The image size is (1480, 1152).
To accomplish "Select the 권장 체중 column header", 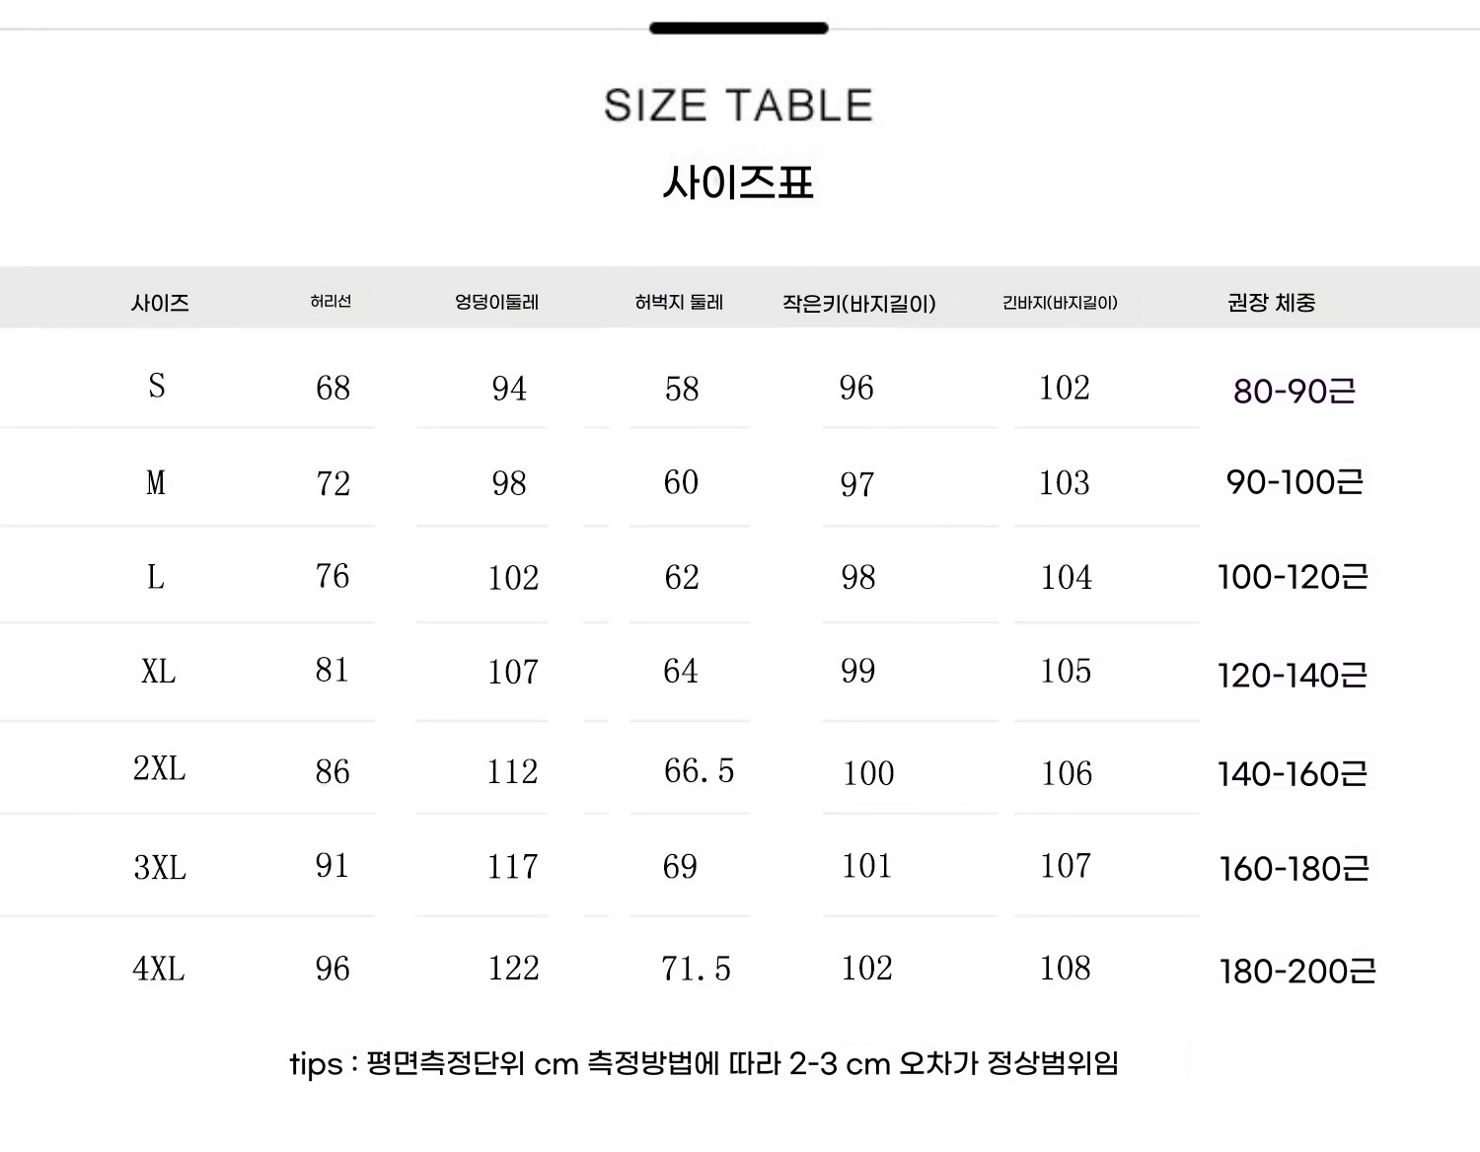I will point(1271,303).
